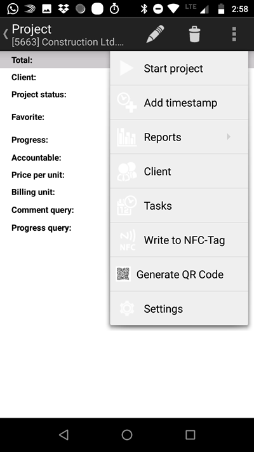Tap the clock-plus timestamp icon
Screen dimensions: 254x452
point(127,102)
